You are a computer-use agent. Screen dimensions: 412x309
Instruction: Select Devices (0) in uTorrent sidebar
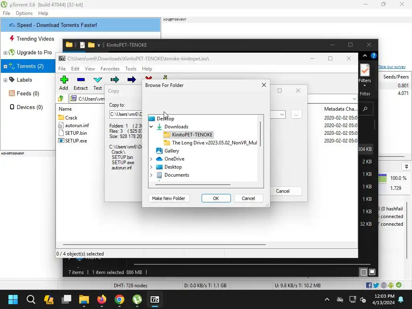click(x=29, y=107)
